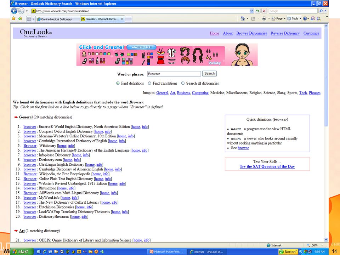Open the search provider dropdown arrow

325,11
